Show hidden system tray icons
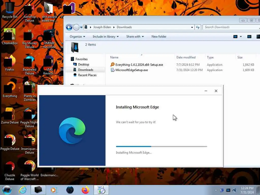The image size is (260, 195). pos(216,190)
